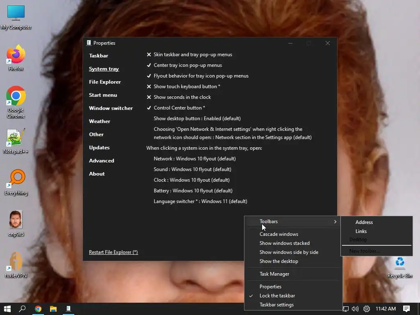Toggle Center tray icon pop-up menus
The image size is (420, 315).
(x=184, y=65)
